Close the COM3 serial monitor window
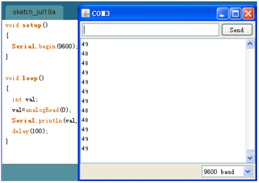 [x=248, y=14]
